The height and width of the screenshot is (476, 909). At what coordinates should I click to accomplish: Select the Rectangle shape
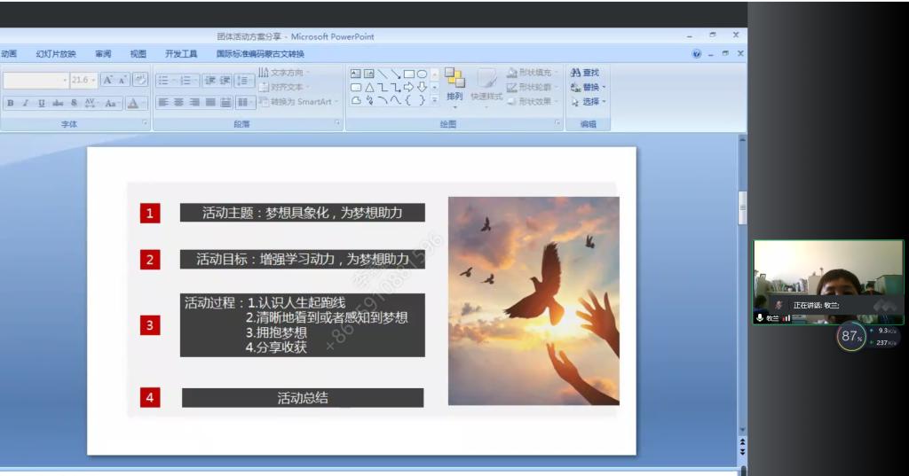click(x=408, y=74)
